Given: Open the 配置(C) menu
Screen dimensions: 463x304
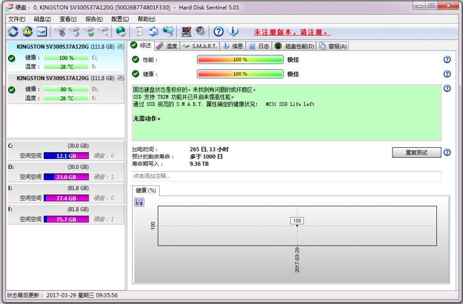Looking at the screenshot, I should [x=120, y=19].
